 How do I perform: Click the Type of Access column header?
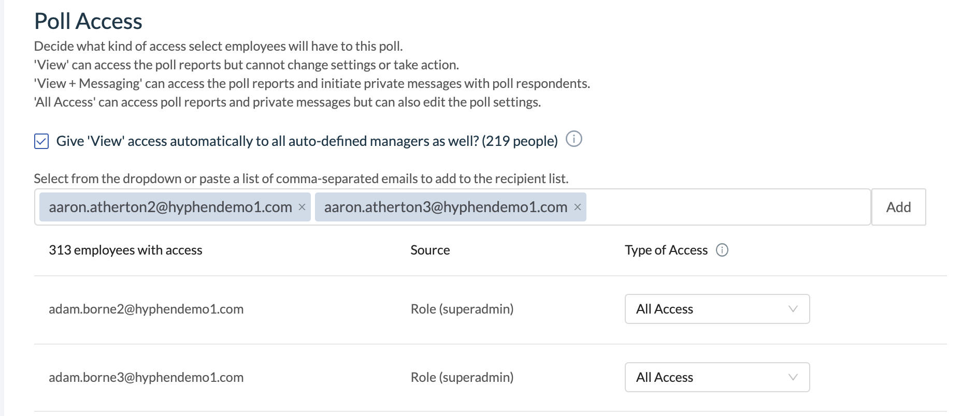click(x=666, y=250)
